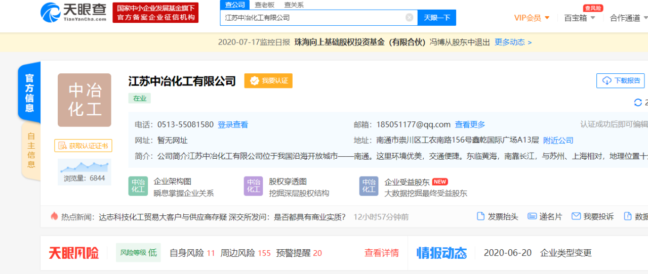Viewport: 648px width, 274px height.
Task: Click 预警提醒 20 entry
Action: pyautogui.click(x=299, y=253)
